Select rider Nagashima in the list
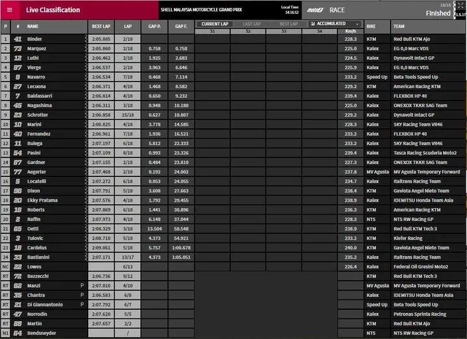 (x=40, y=106)
